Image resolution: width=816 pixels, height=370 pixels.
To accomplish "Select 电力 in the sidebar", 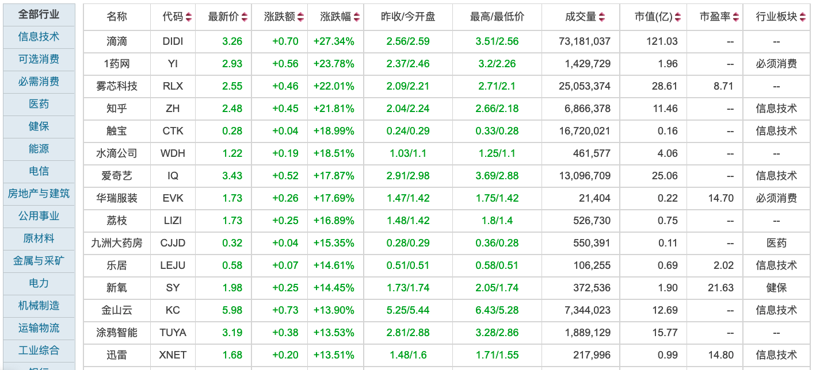I will coord(39,283).
